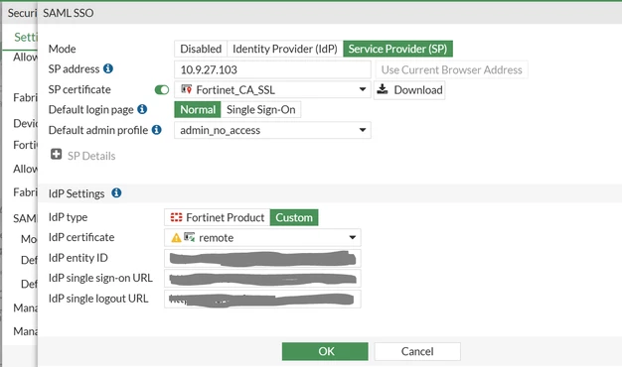Click the info icon beside Default admin profile
Viewport: 622px width, 367px height.
point(157,130)
